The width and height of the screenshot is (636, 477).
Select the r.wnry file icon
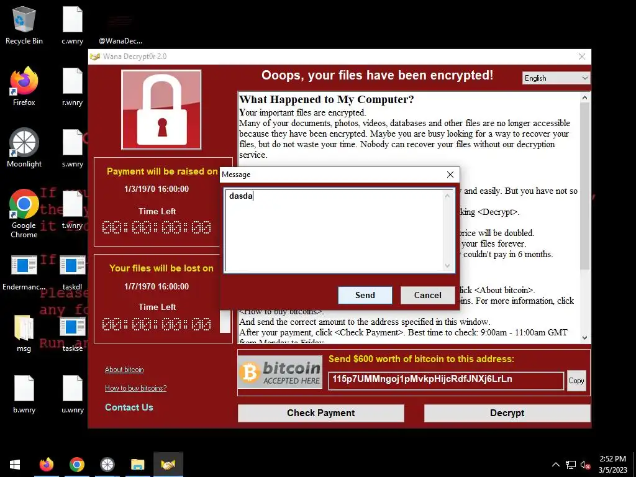pos(72,87)
